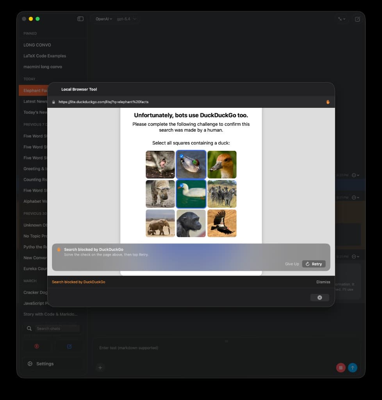Click the lock icon beside the URL

tap(54, 102)
